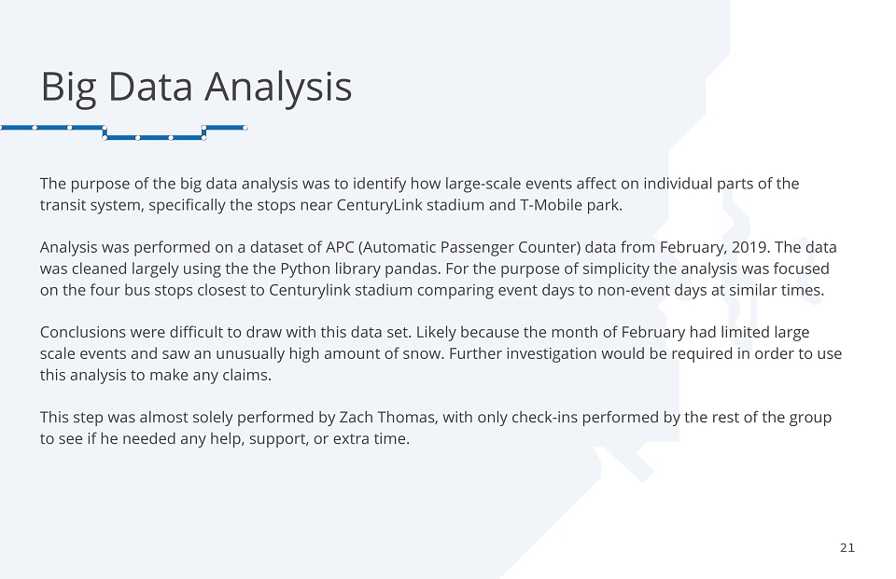The width and height of the screenshot is (896, 579).
Task: Click the first white stop dot on transit line
Action: point(35,128)
